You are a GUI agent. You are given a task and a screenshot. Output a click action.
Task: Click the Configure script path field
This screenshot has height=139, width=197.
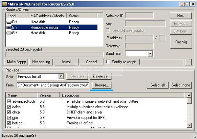(x=162, y=62)
